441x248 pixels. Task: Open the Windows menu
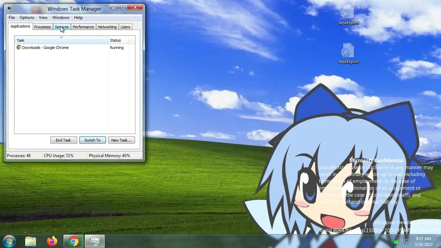61,18
